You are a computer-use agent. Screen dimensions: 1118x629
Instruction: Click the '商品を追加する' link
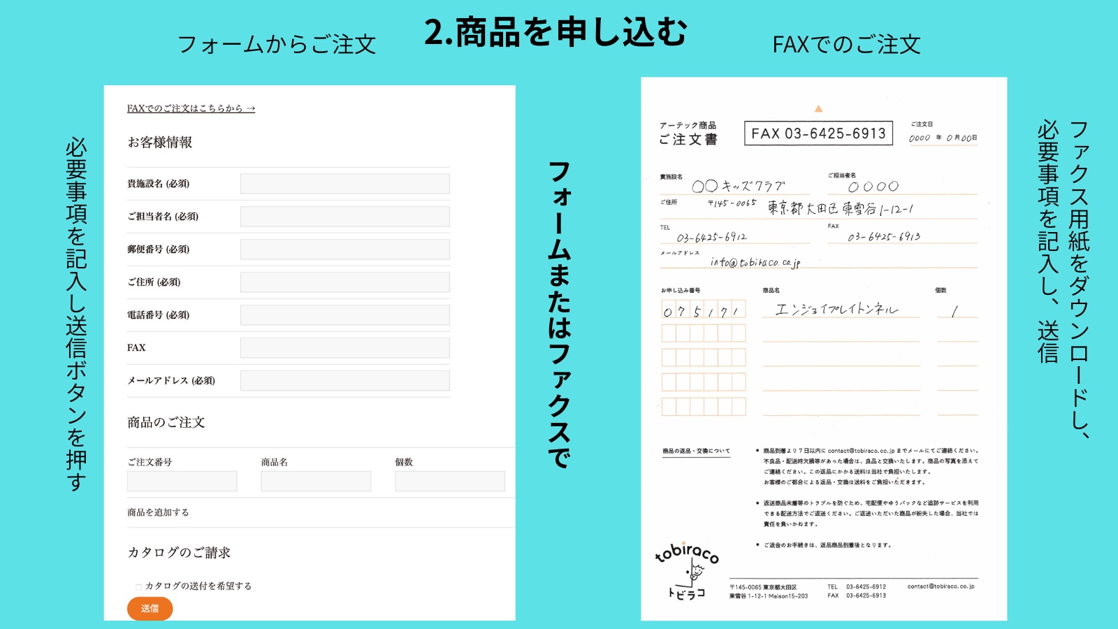click(x=158, y=512)
